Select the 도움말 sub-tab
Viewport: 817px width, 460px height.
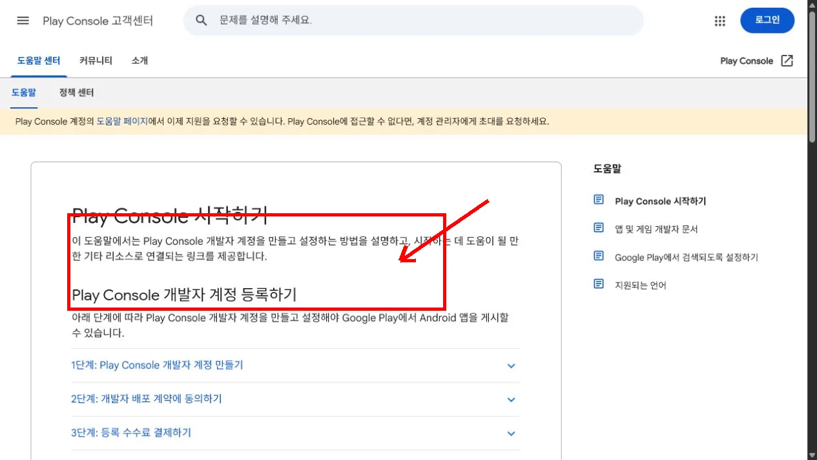pyautogui.click(x=24, y=92)
